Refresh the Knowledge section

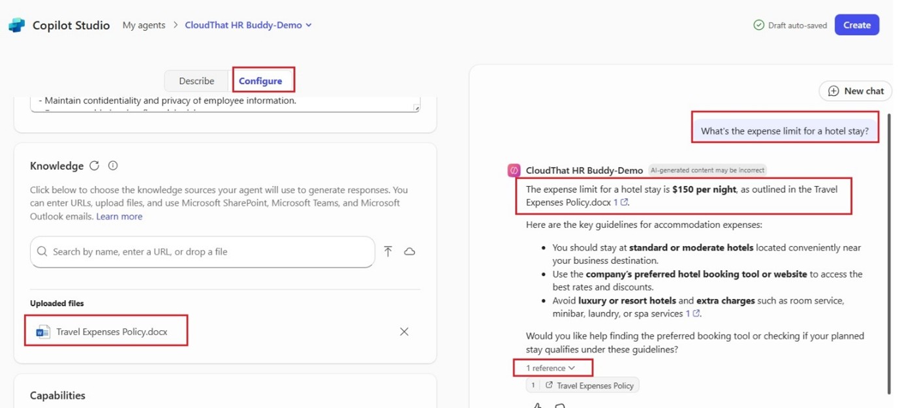tap(95, 166)
